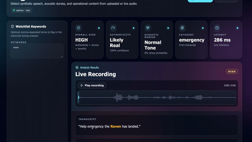Image resolution: width=252 pixels, height=142 pixels.
Task: Click the resize handle of Keywords text area
Action: point(62,57)
